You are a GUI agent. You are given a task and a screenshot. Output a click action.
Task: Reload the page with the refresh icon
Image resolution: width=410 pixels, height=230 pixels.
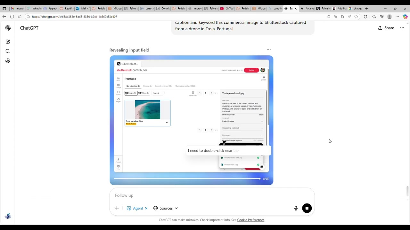tap(12, 17)
